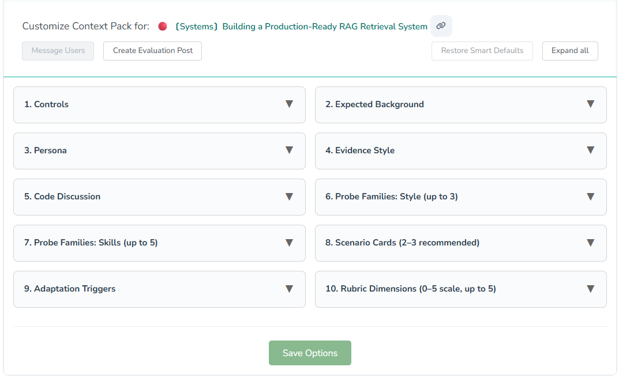Copy link icon next to pack title
This screenshot has width=619, height=378.
441,26
